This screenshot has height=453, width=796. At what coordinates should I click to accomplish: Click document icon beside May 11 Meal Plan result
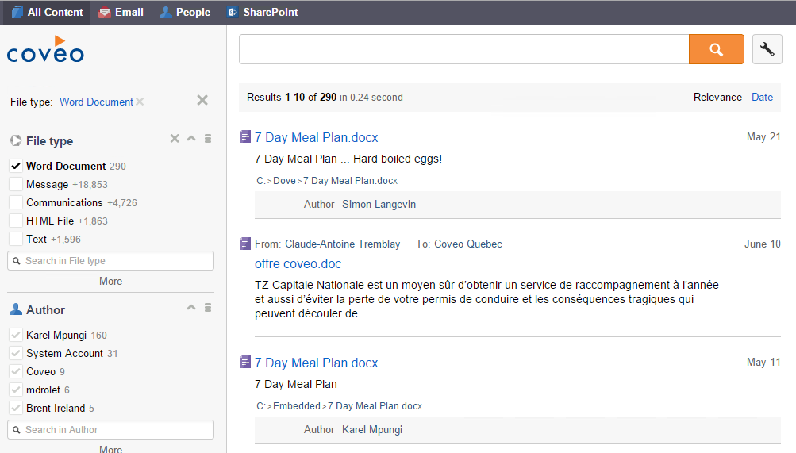pos(245,362)
